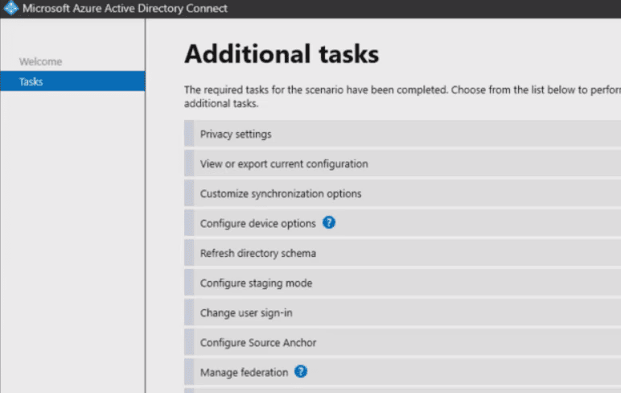Pick Configure staging mode task

coord(402,283)
